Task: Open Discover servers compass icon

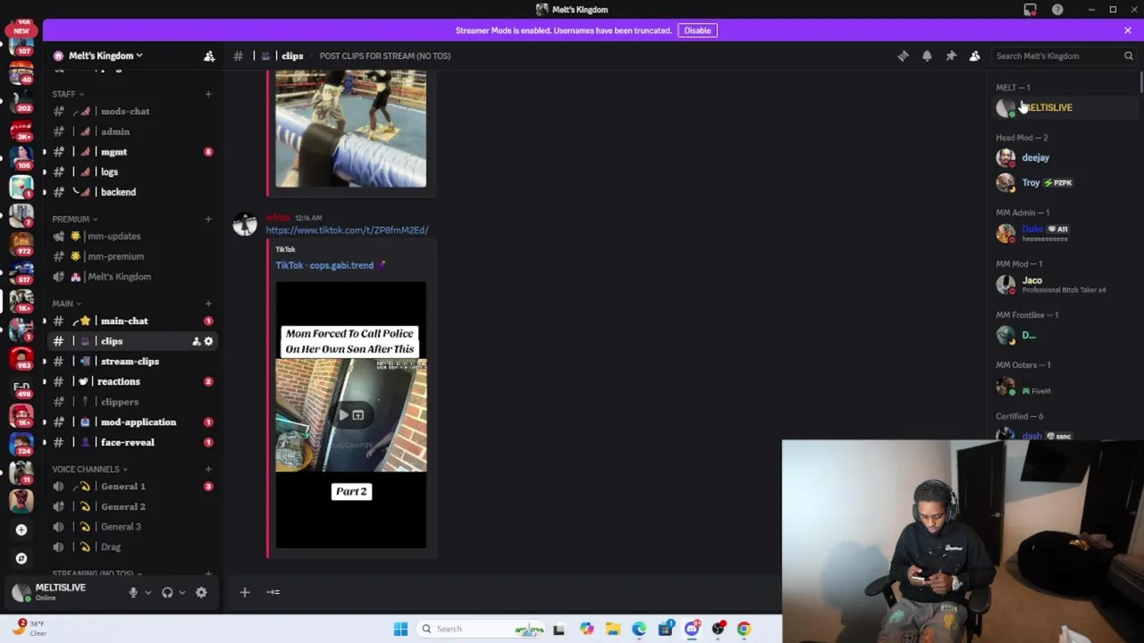Action: point(21,558)
